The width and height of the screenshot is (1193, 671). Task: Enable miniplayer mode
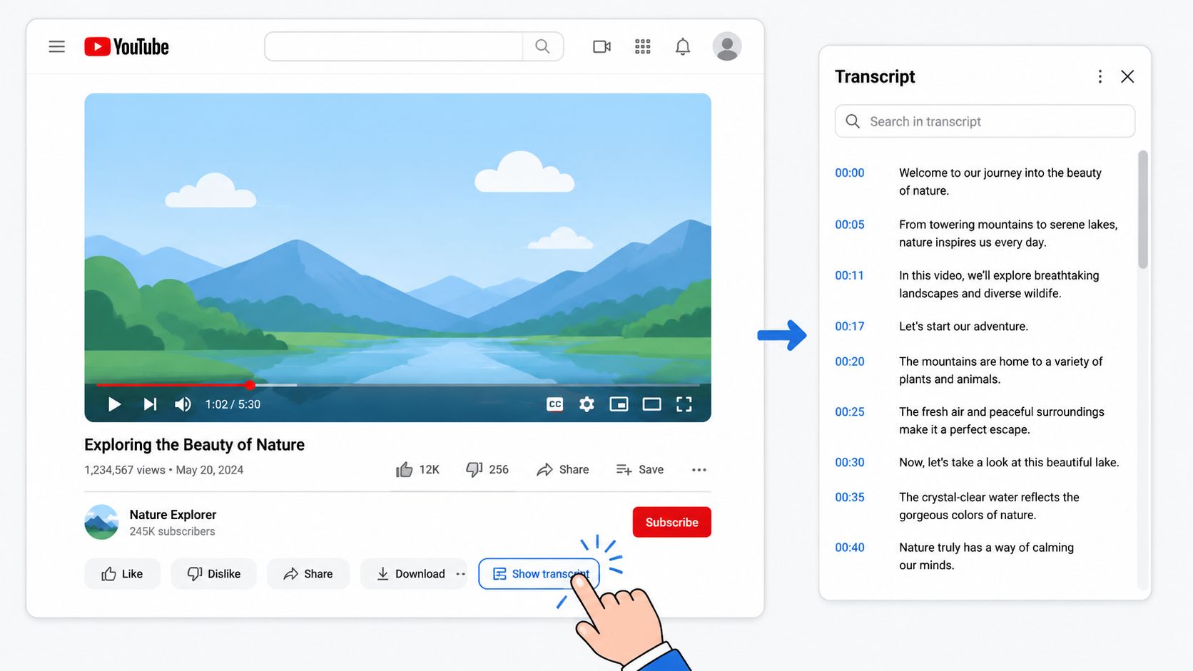[x=619, y=404]
